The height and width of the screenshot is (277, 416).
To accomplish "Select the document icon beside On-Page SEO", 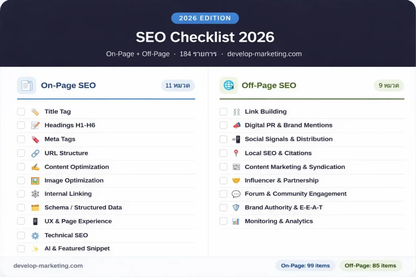I will click(27, 85).
